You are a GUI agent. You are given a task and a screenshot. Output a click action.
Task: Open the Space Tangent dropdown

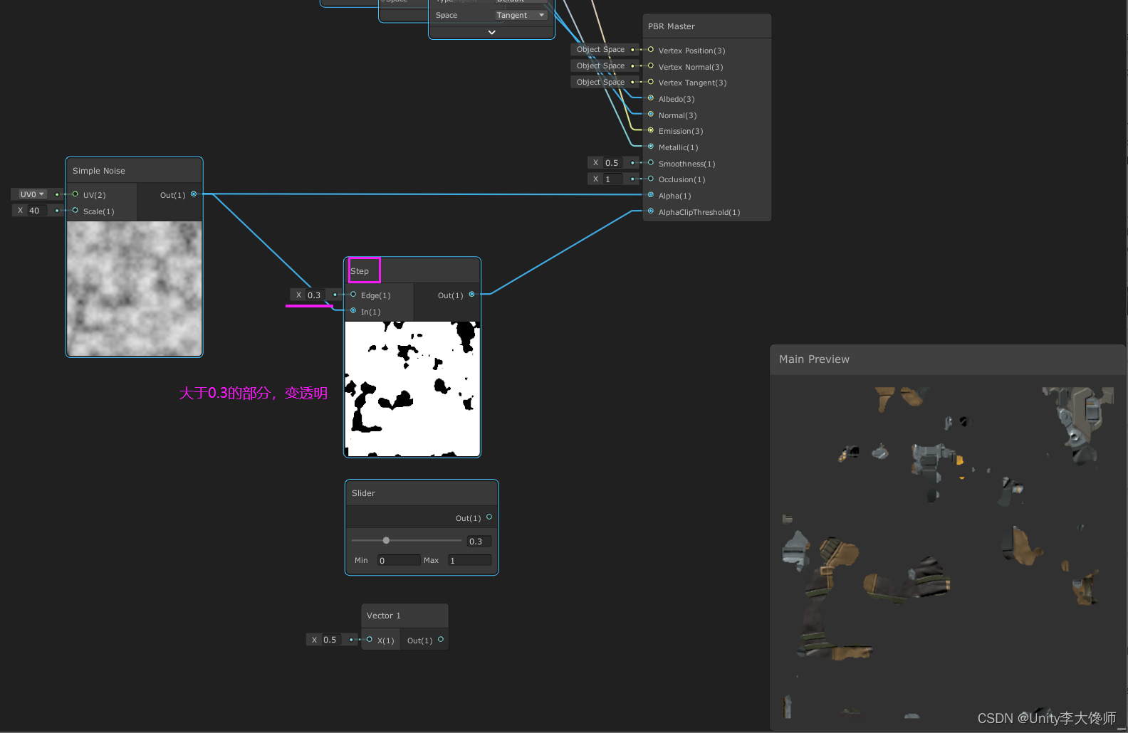click(521, 15)
